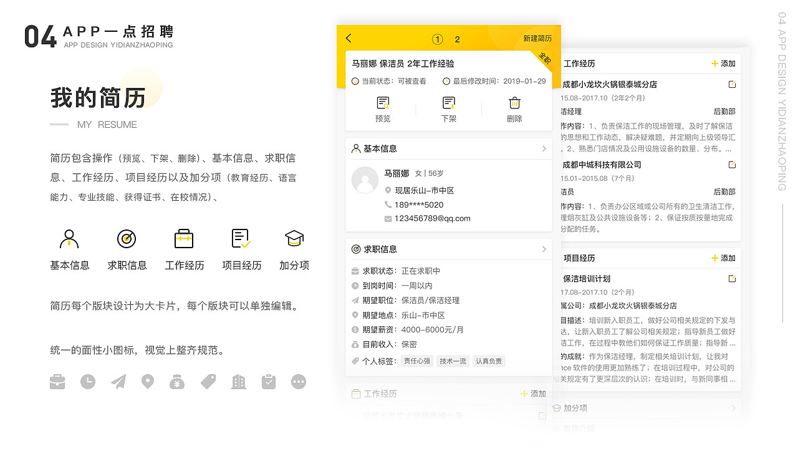Add entry via 添加 in right panel 工作经历
Screen dimensions: 798x449
[723, 64]
